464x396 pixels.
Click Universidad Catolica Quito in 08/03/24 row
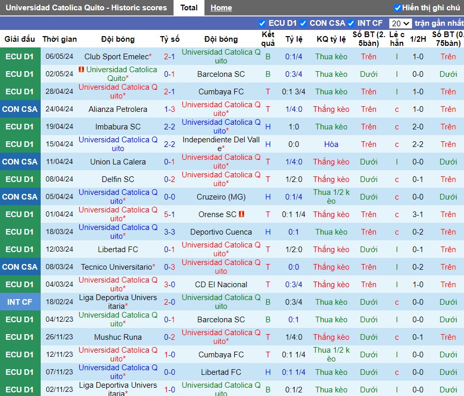coord(221,267)
